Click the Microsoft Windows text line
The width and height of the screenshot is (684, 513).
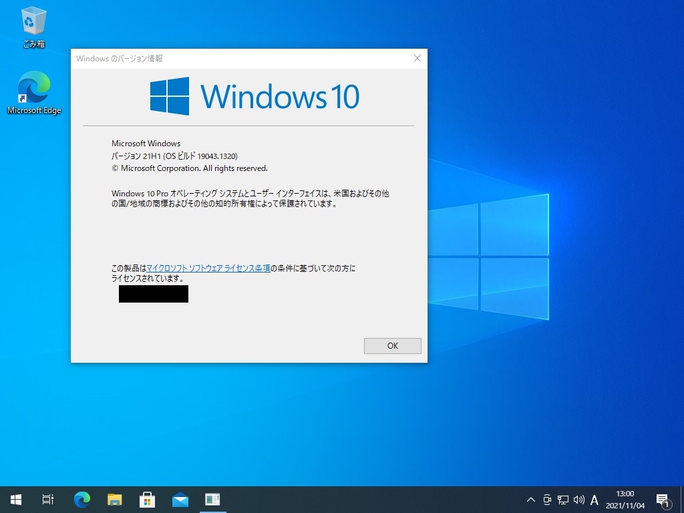point(146,144)
